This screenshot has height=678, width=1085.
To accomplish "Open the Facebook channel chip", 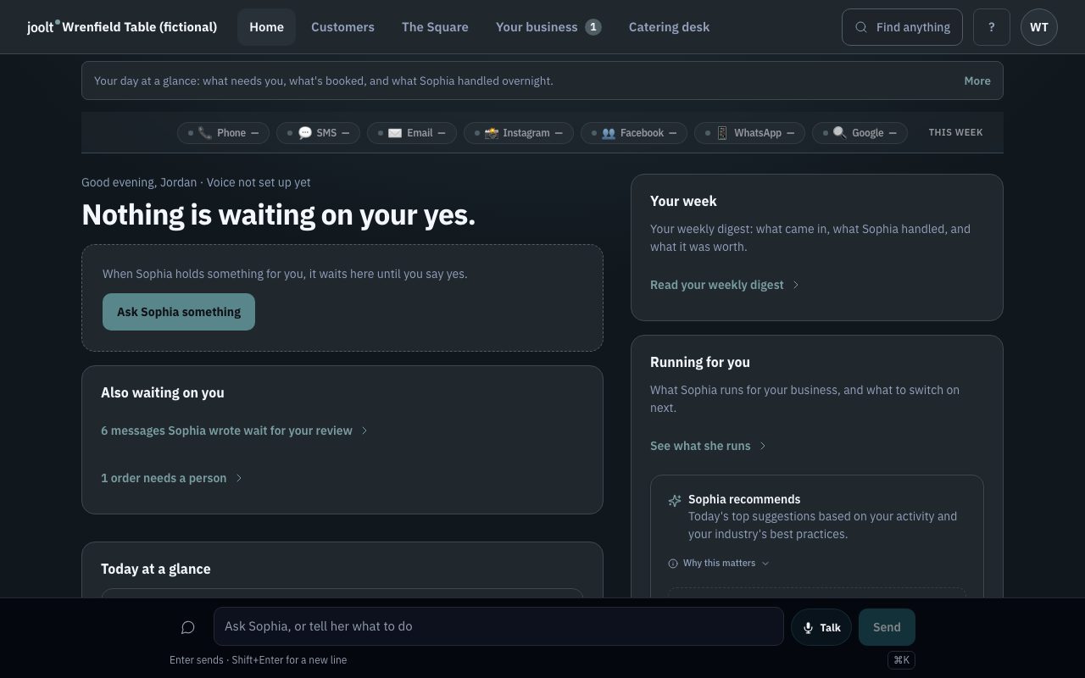I will [634, 133].
